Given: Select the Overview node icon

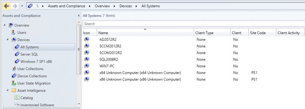Looking at the screenshot, I should (x=11, y=25).
